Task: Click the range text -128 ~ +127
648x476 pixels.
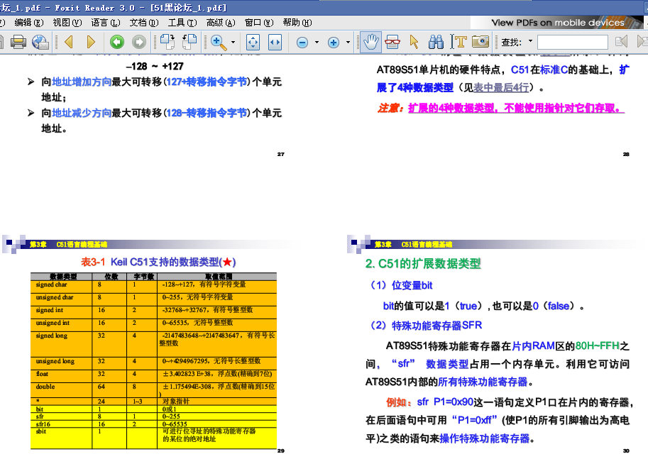Action: (155, 66)
